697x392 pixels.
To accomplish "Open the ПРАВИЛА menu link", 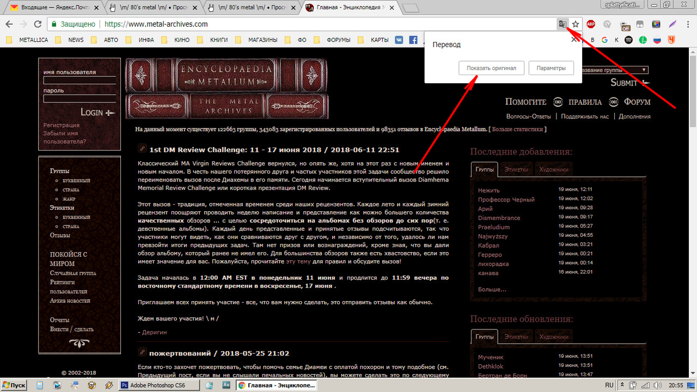I will (x=585, y=101).
